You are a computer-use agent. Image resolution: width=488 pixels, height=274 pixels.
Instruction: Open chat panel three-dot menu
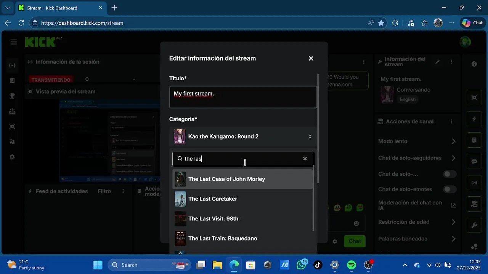(364, 62)
